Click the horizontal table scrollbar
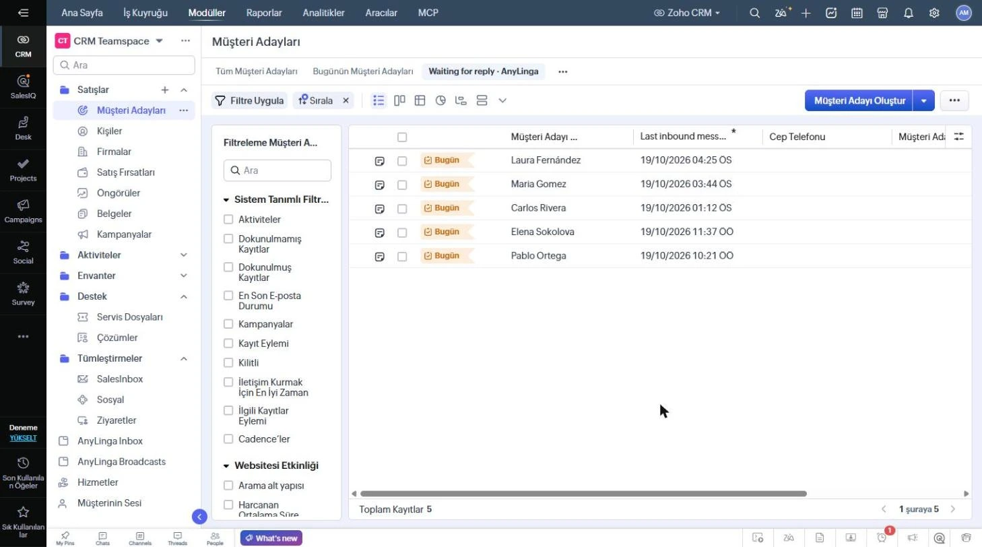Viewport: 982px width, 547px height. (x=583, y=494)
